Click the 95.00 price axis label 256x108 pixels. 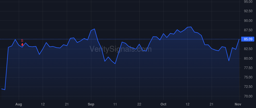248,2
